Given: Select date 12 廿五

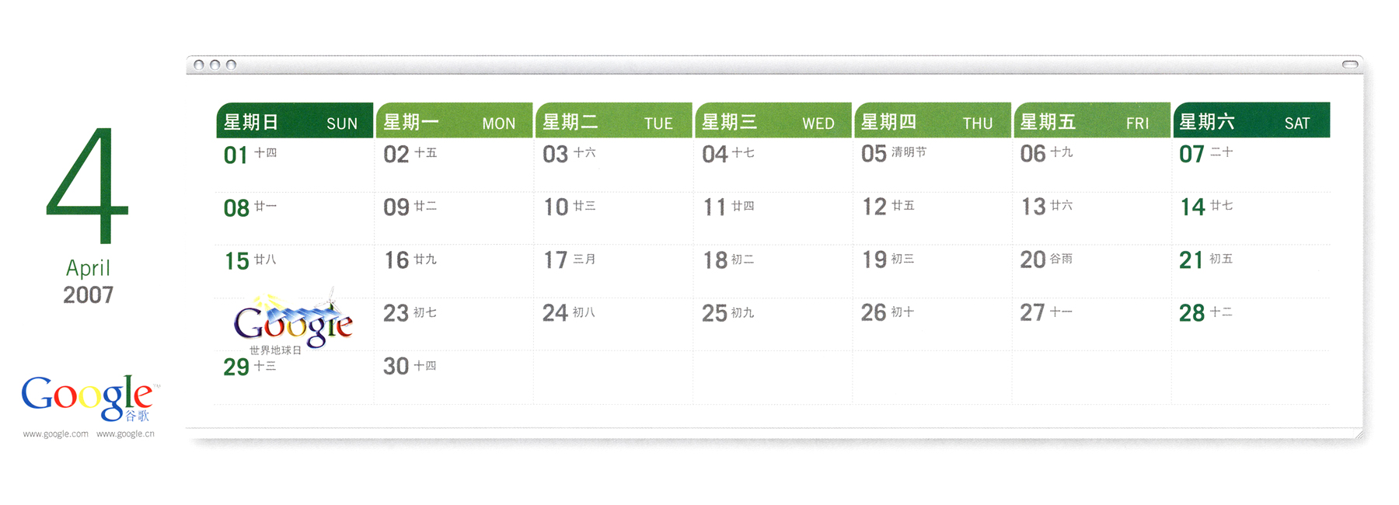Looking at the screenshot, I should click(888, 206).
